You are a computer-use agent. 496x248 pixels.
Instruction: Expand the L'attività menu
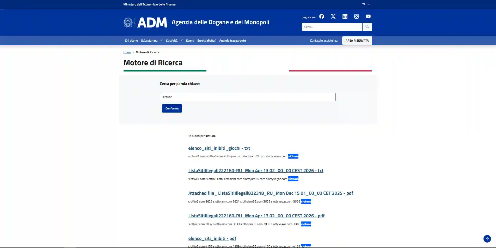174,41
